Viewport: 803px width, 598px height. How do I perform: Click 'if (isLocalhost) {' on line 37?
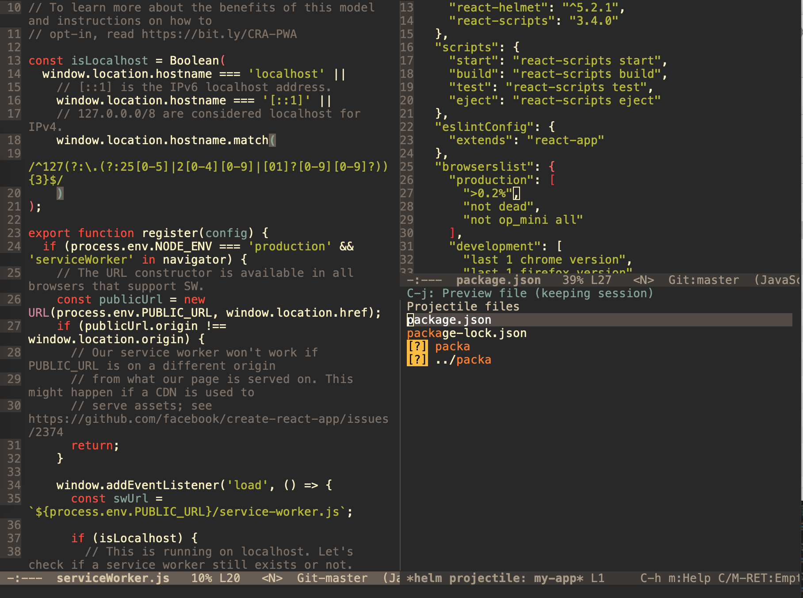tap(134, 538)
